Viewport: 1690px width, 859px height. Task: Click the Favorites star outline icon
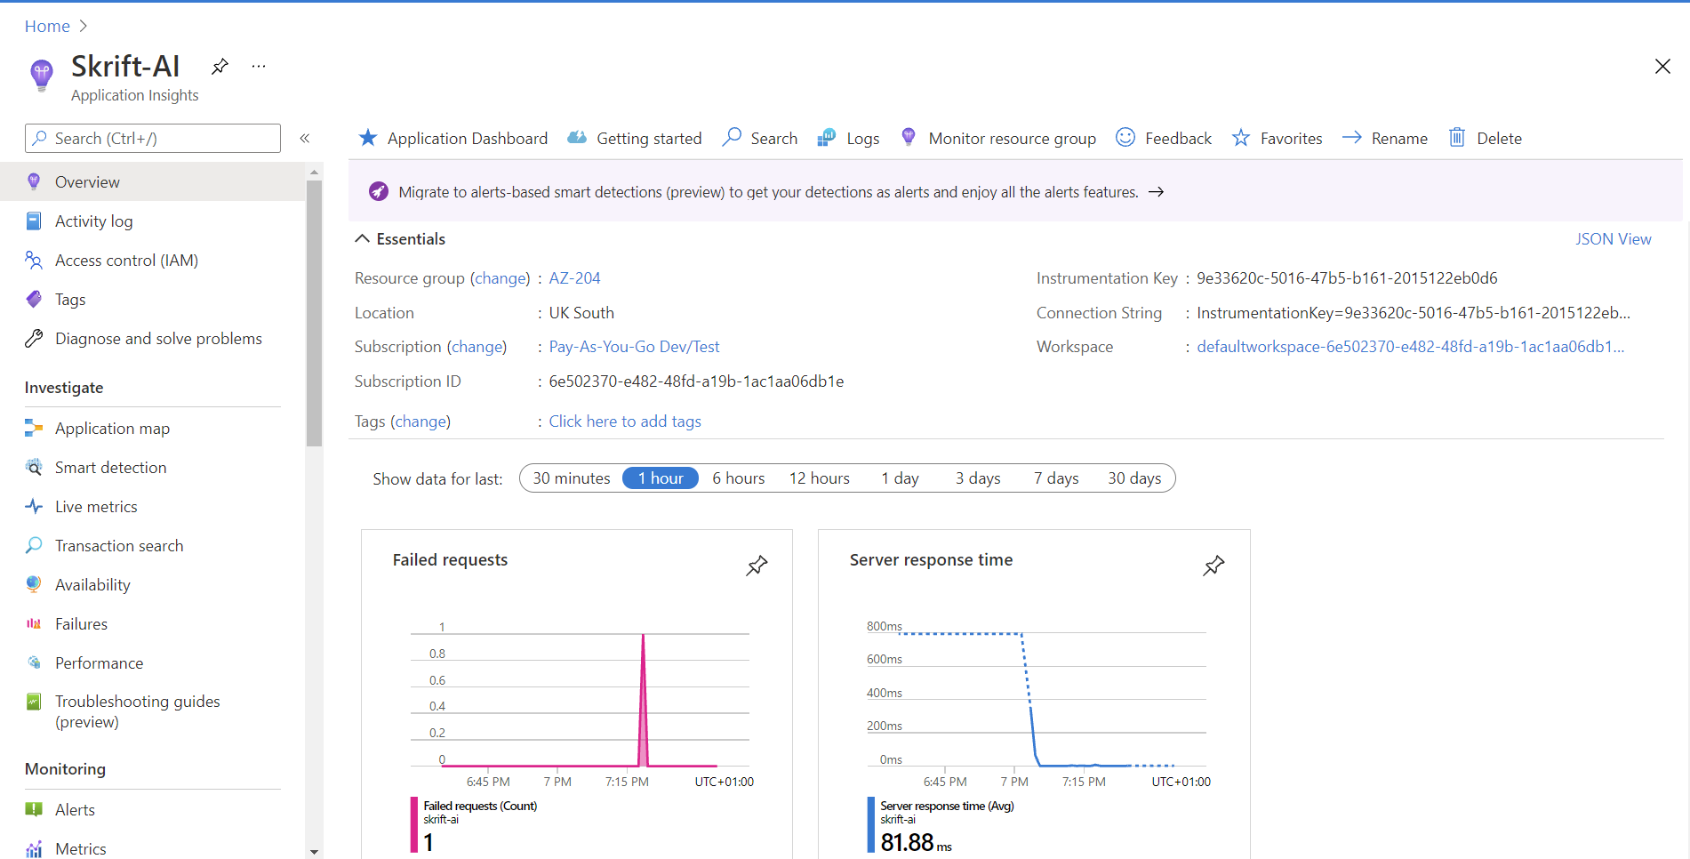pos(1241,138)
